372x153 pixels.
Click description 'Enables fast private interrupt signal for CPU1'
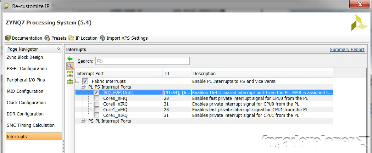[250, 110]
